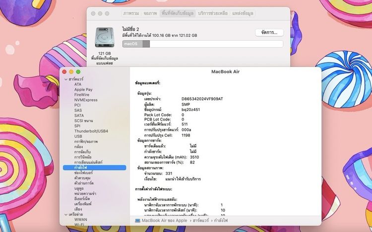Select การจัดเก็บ in the sidebar

(x=82, y=152)
